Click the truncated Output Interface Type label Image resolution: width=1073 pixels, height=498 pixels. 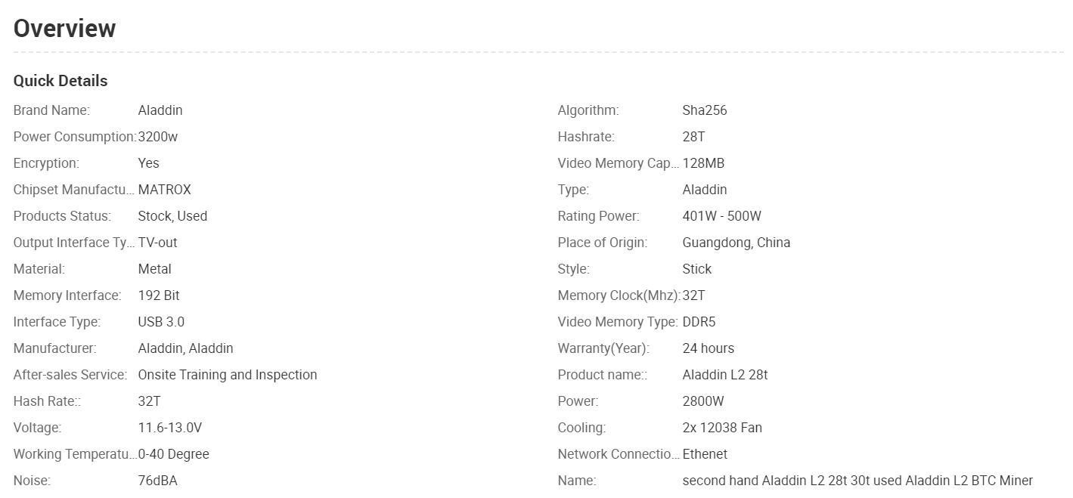[x=74, y=243]
